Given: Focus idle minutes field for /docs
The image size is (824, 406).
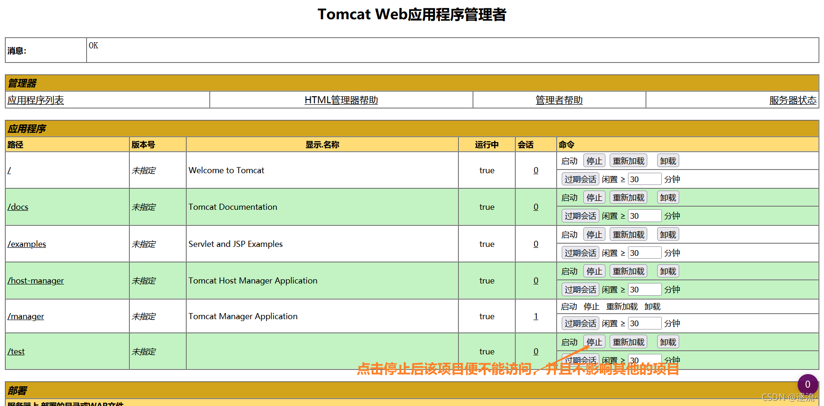Looking at the screenshot, I should (645, 216).
